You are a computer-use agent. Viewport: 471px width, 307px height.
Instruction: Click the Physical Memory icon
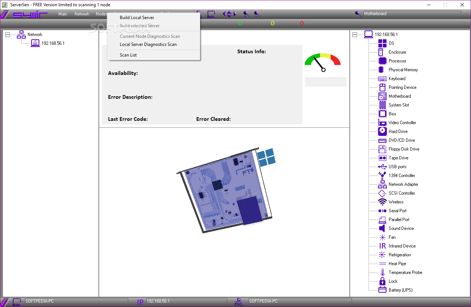[381, 70]
